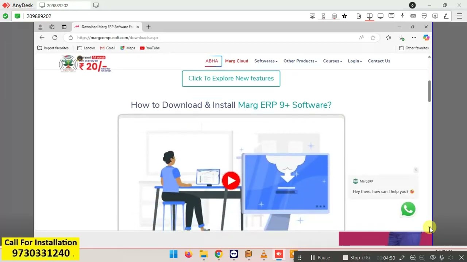Viewport: 467px width, 262px height.
Task: Open Windows Start button on remote taskbar
Action: (173, 254)
